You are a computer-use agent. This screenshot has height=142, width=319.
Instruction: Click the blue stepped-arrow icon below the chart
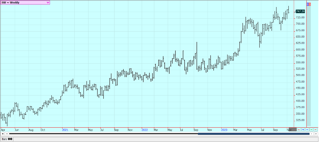(x=303, y=129)
